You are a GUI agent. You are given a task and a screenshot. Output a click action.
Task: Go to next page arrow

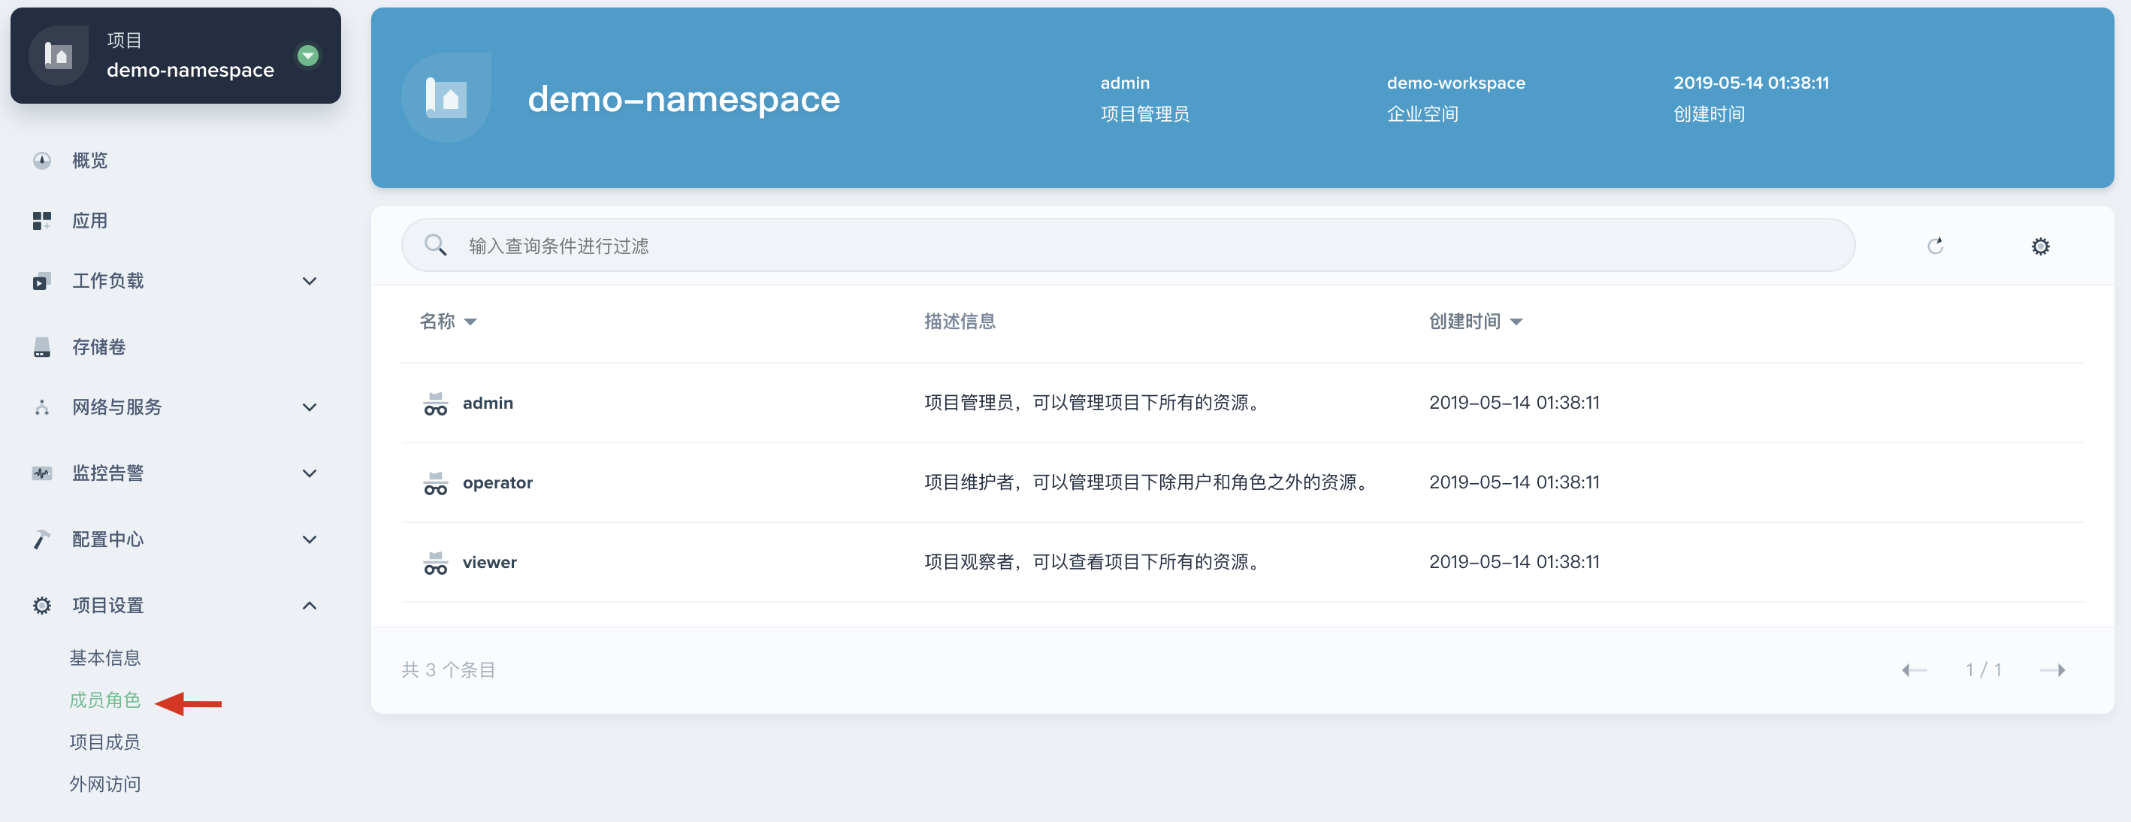pos(2052,669)
